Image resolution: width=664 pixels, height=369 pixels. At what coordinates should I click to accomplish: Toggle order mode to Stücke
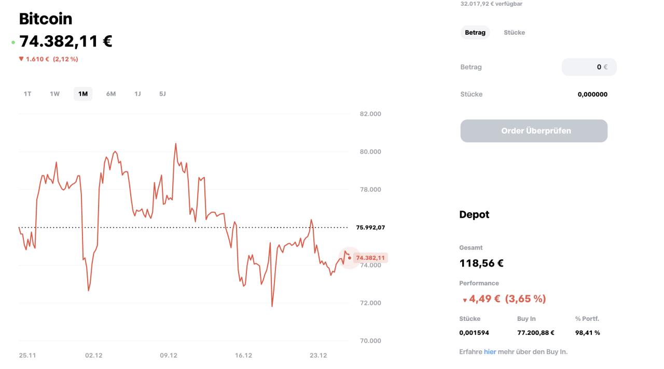click(514, 33)
